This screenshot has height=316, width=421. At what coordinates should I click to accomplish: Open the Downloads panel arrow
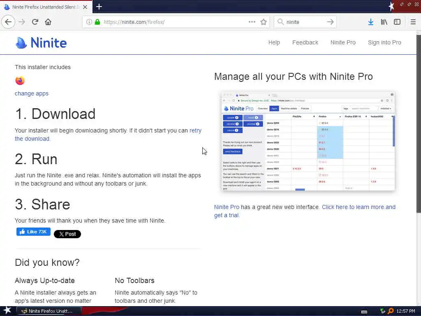(371, 22)
